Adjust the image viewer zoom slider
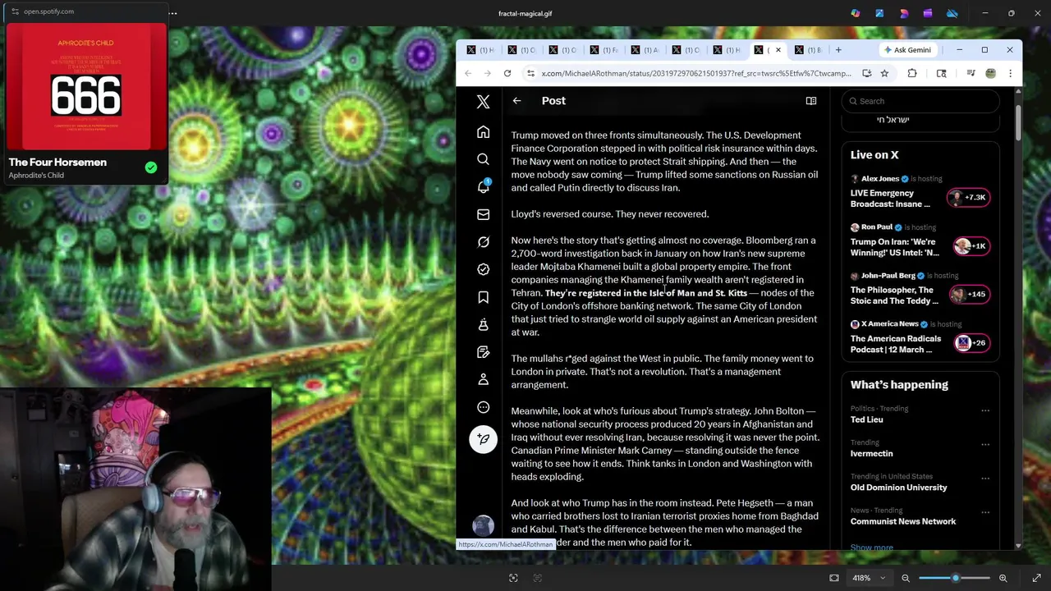The image size is (1051, 591). tap(954, 578)
